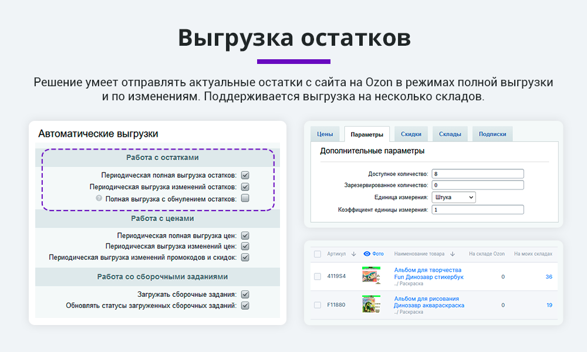Sort by Артикул using its arrow icon

click(x=353, y=254)
